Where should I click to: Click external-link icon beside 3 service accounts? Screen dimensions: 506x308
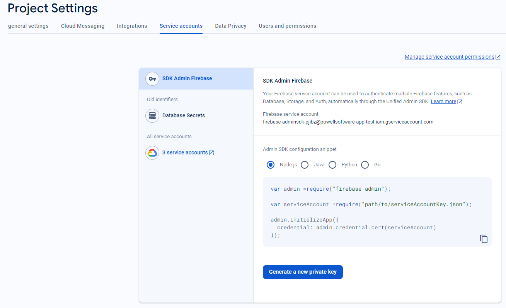(211, 153)
